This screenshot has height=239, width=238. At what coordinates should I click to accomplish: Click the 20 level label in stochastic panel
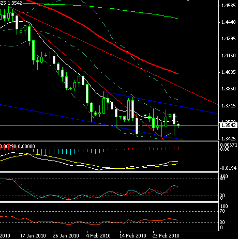(x=222, y=196)
